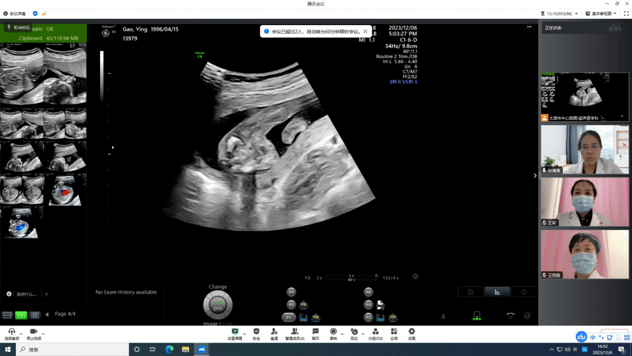The image size is (632, 356).
Task: Open the worksheet checkbox tab
Action: point(470,292)
